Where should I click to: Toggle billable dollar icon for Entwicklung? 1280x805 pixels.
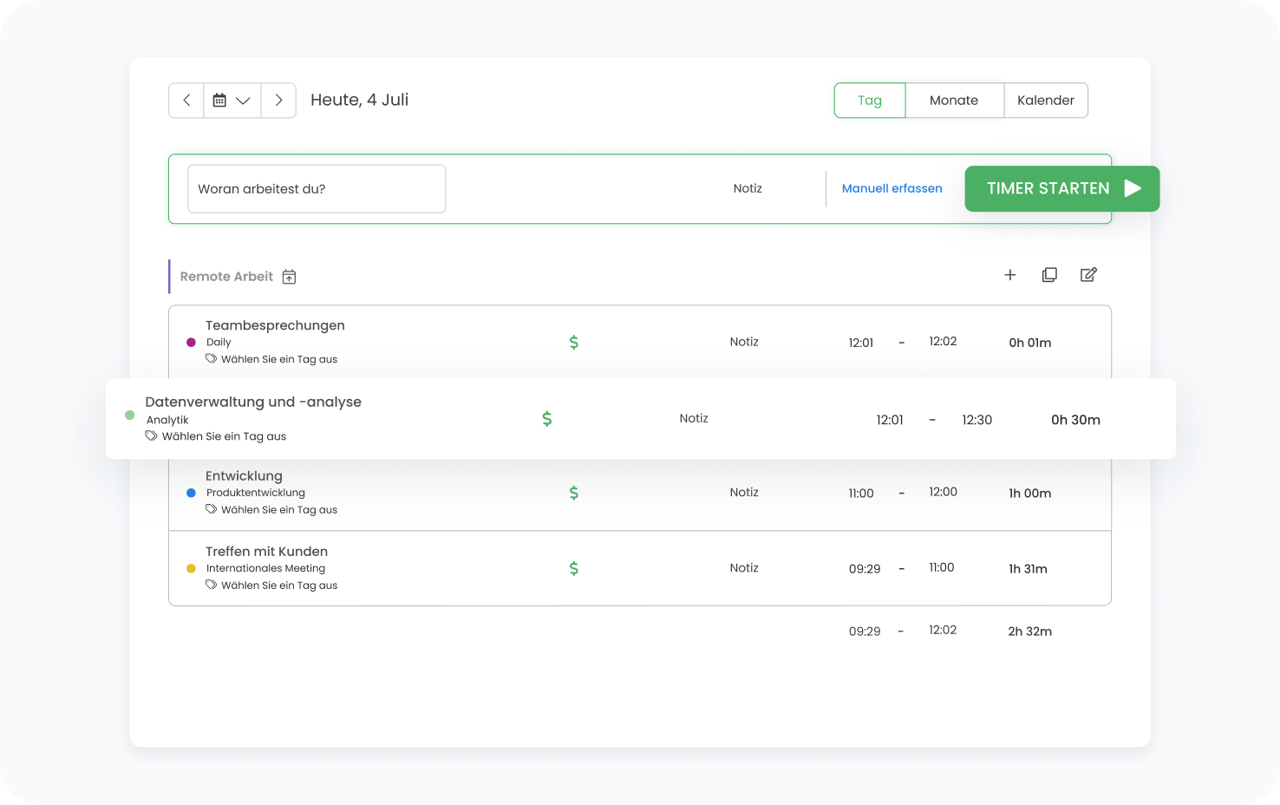coord(573,493)
